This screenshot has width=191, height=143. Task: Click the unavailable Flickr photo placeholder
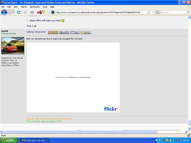tap(73, 78)
